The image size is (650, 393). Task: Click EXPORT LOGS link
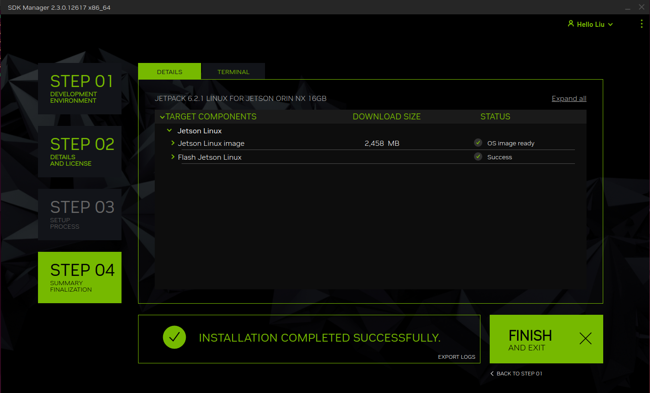coord(456,357)
